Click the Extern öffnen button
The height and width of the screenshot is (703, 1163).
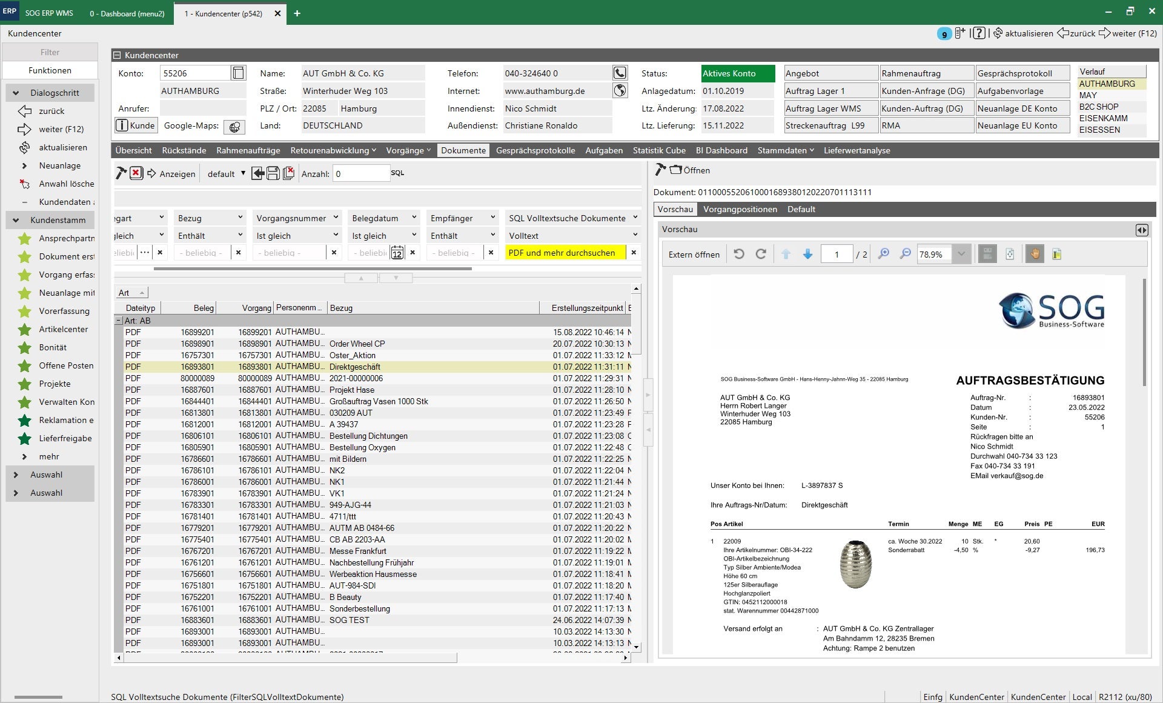(694, 255)
